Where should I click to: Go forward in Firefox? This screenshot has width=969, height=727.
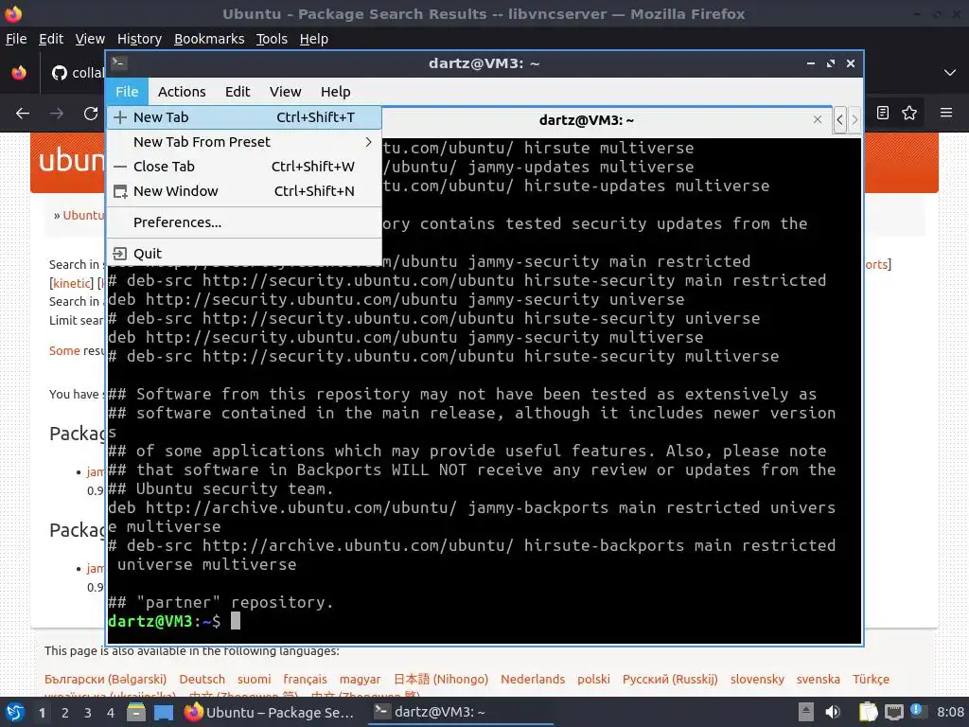[57, 114]
